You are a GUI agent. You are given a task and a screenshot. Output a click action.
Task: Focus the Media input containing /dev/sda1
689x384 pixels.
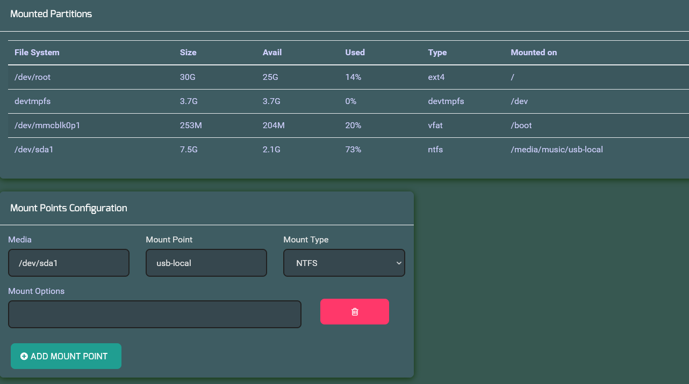69,263
